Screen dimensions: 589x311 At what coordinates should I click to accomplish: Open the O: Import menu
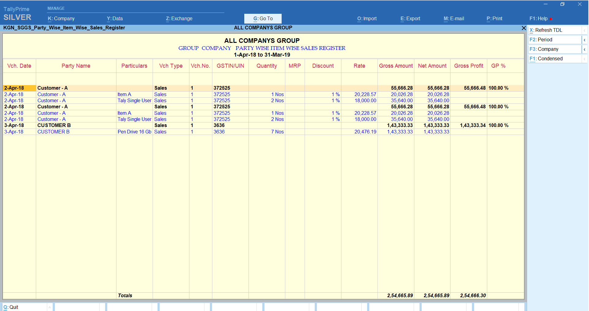point(367,19)
